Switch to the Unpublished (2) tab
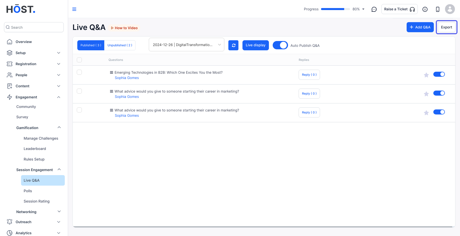The height and width of the screenshot is (236, 460). pyautogui.click(x=120, y=45)
